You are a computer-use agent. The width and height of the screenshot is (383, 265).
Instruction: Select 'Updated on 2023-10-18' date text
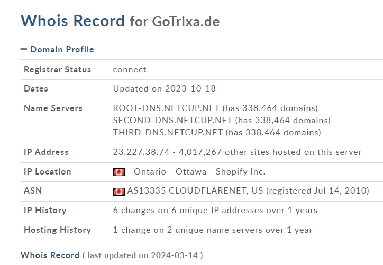[165, 89]
